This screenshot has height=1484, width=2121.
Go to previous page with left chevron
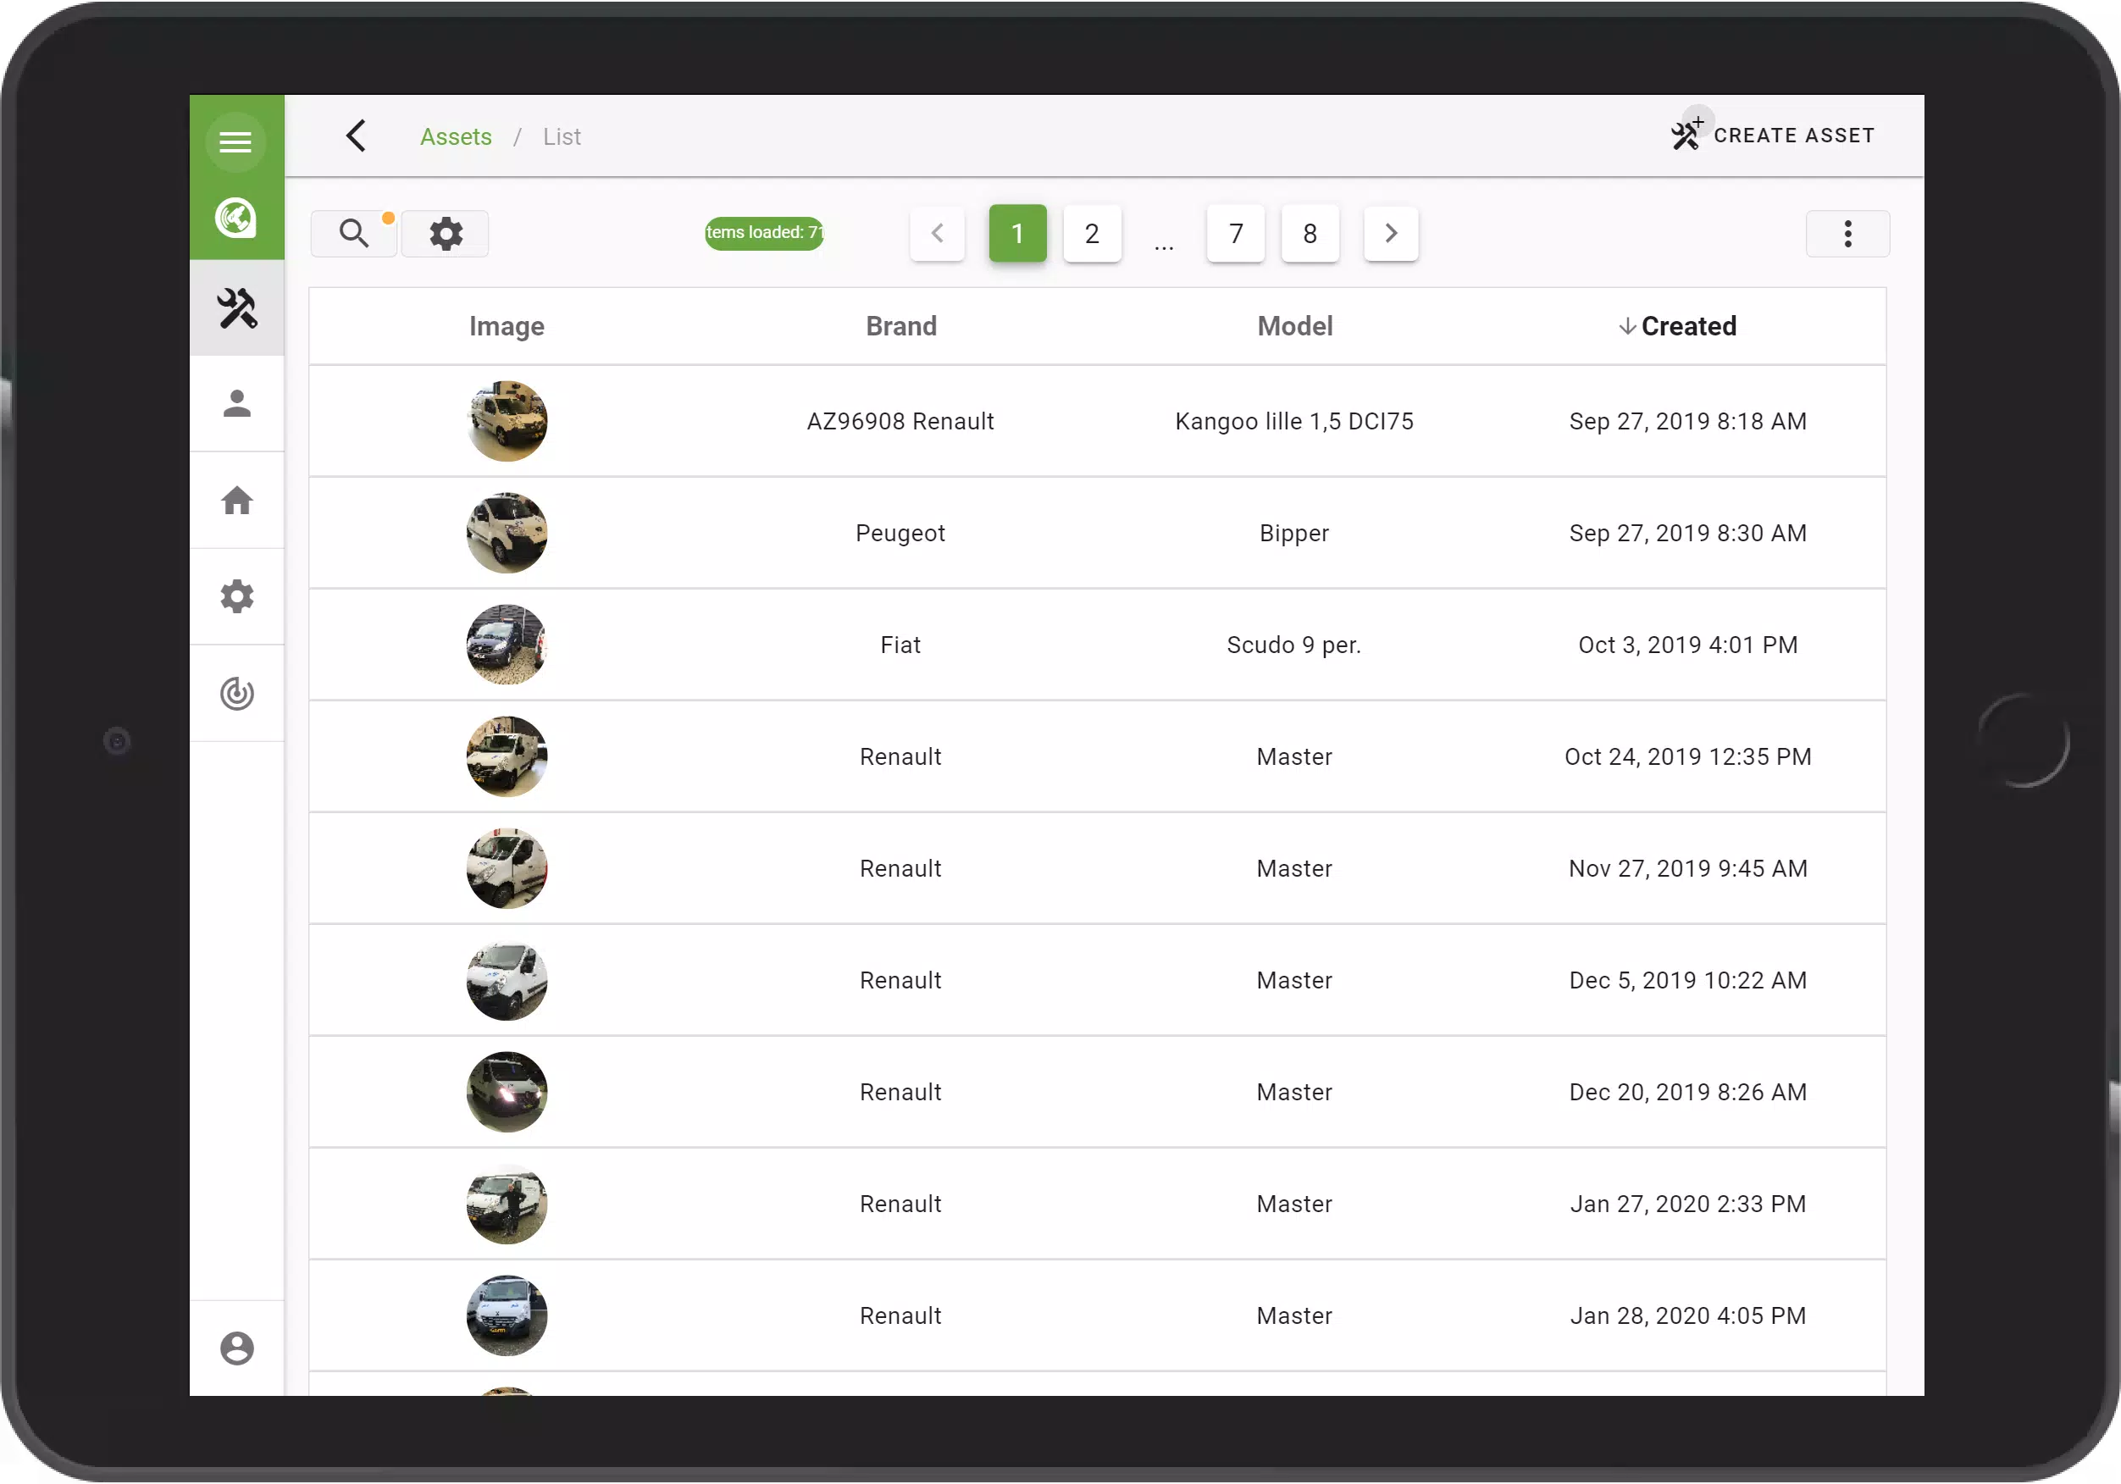pyautogui.click(x=938, y=233)
